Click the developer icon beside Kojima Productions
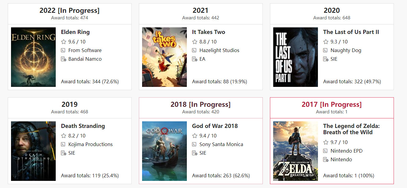This screenshot has width=407, height=188. (63, 144)
